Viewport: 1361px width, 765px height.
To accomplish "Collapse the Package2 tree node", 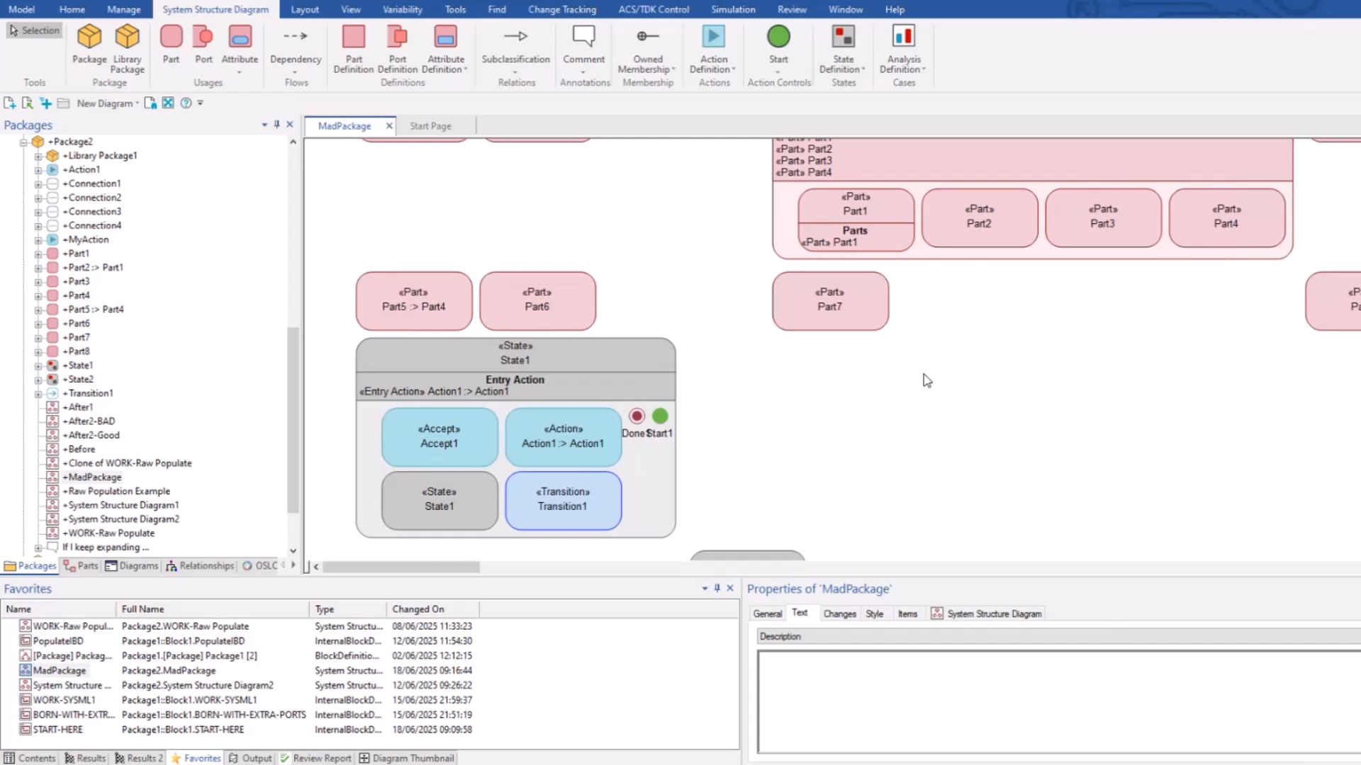I will click(23, 142).
